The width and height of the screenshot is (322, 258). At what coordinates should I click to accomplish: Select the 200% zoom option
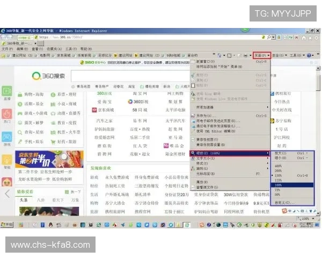click(292, 171)
